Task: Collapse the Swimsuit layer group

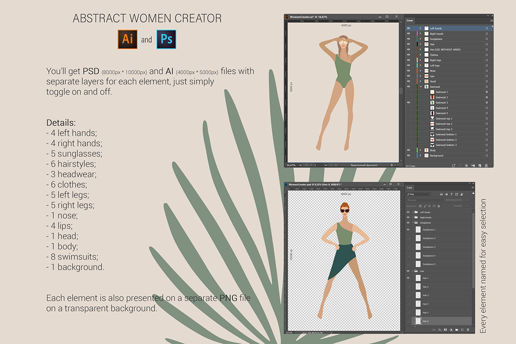Action: coord(420,87)
